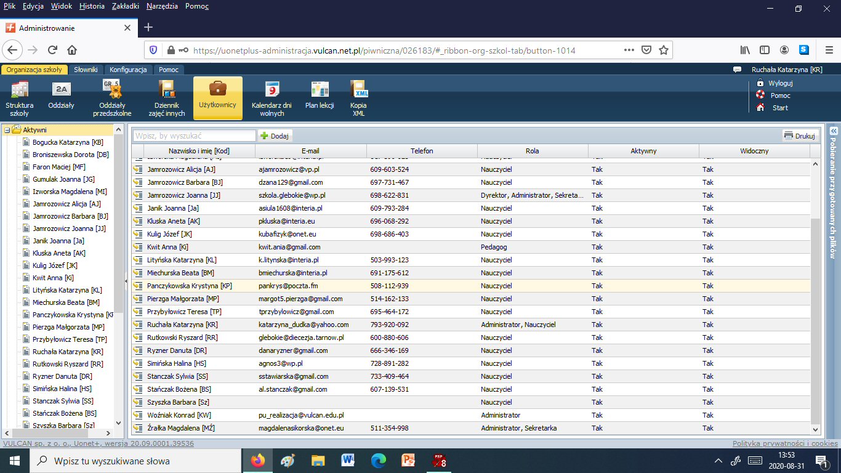
Task: Open Struktura szkoły ribbon icon
Action: tap(20, 97)
